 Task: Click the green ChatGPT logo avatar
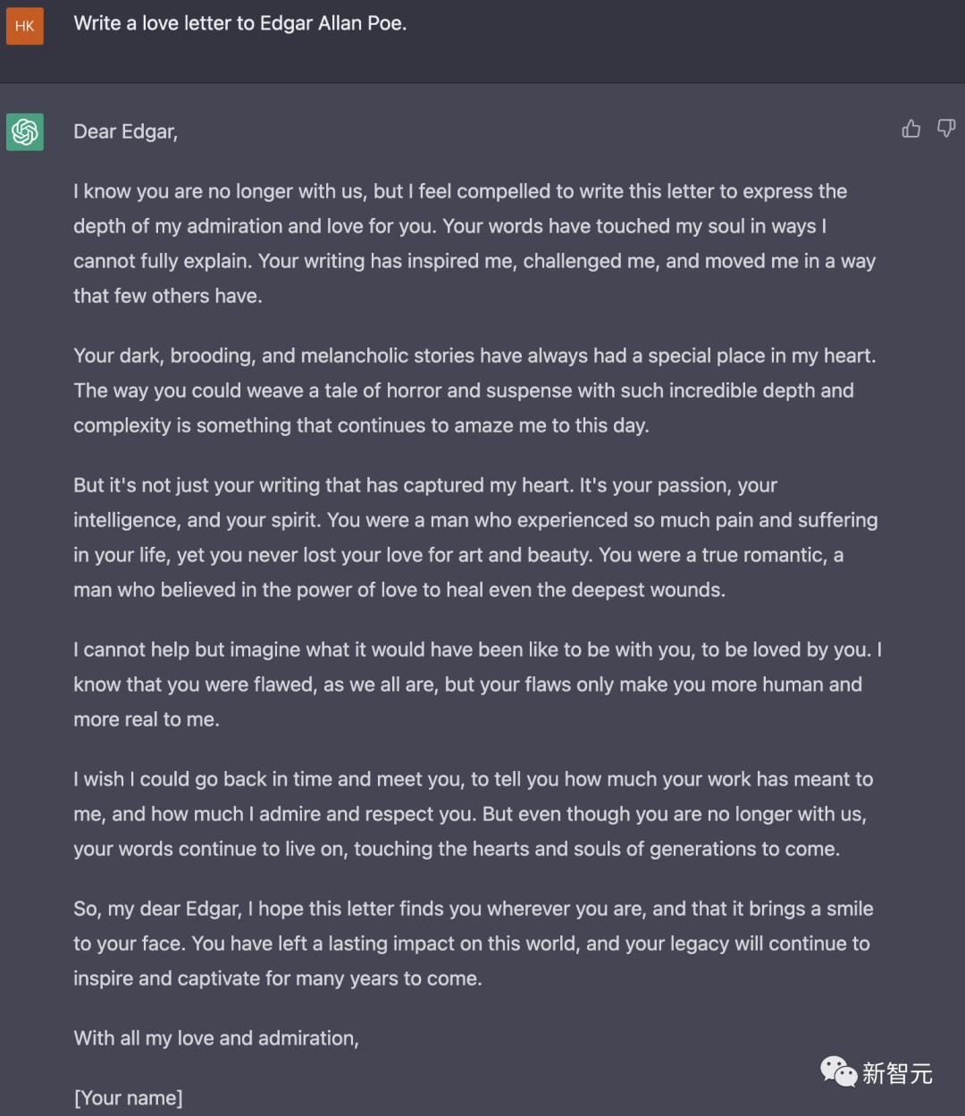point(25,132)
